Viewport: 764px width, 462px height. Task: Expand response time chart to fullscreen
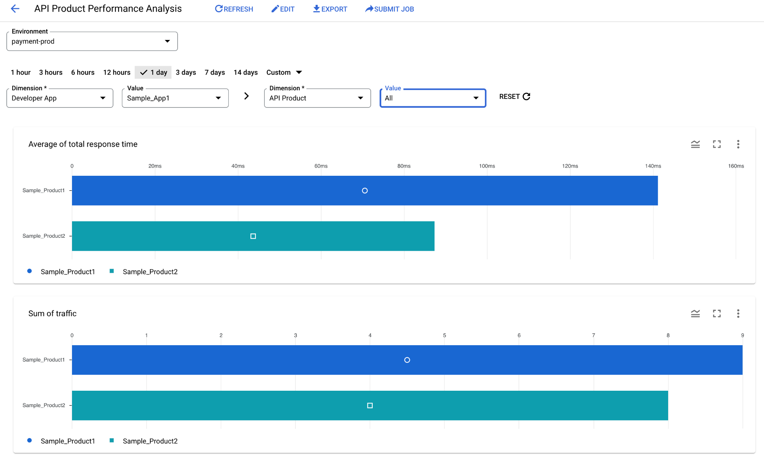[717, 144]
